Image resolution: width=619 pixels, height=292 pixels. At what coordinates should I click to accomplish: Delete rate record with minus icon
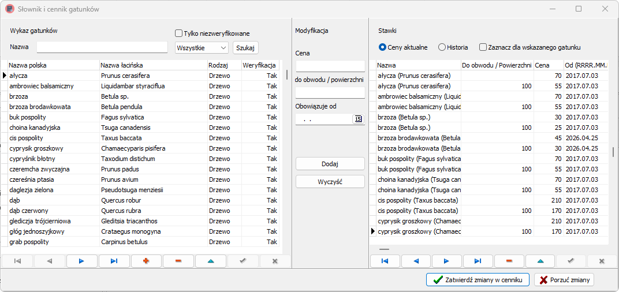(x=509, y=261)
